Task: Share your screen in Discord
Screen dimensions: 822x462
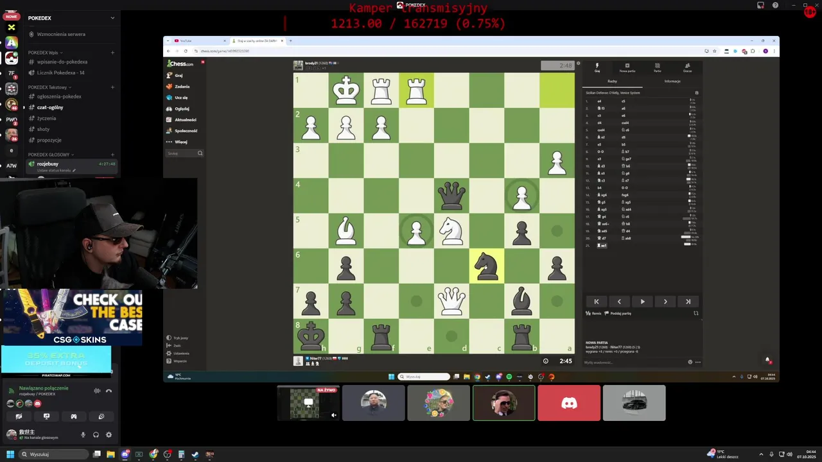Action: pos(46,416)
